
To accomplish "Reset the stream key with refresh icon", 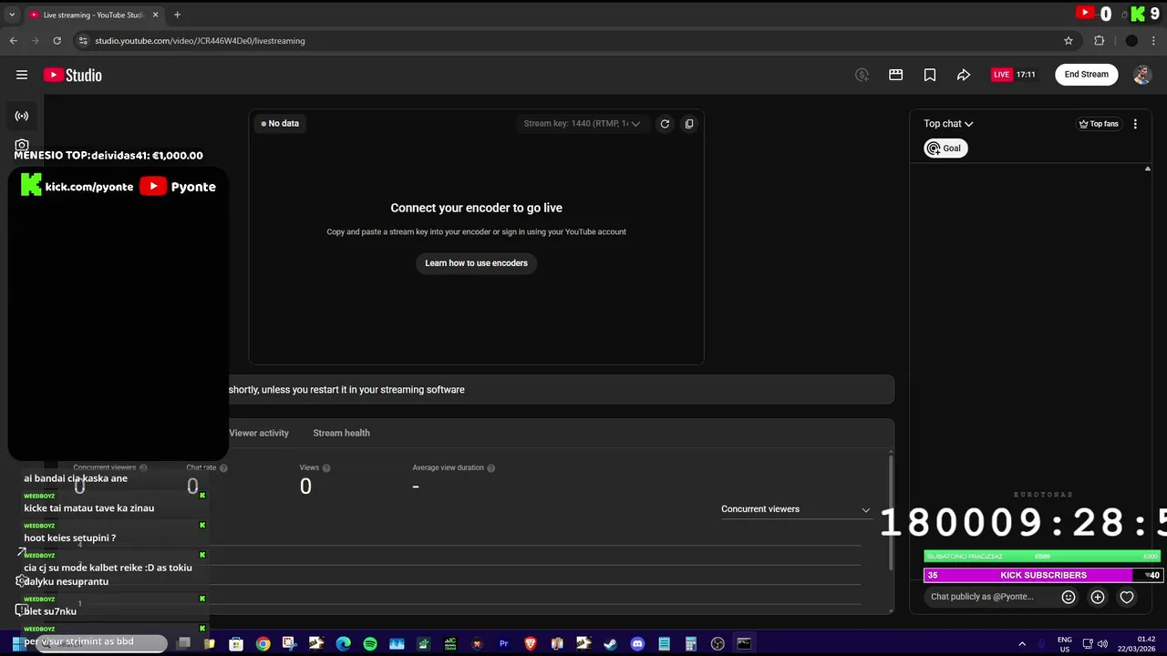I will [665, 124].
